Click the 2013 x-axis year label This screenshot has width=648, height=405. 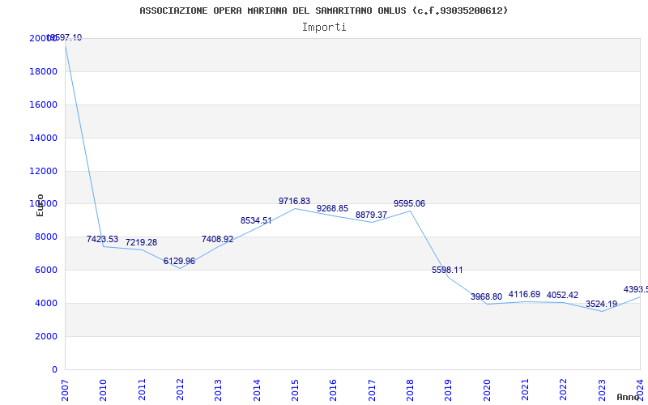tap(218, 390)
